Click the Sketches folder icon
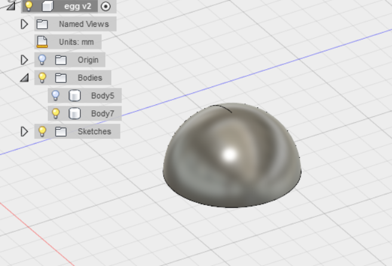The width and height of the screenshot is (392, 266). [61, 132]
